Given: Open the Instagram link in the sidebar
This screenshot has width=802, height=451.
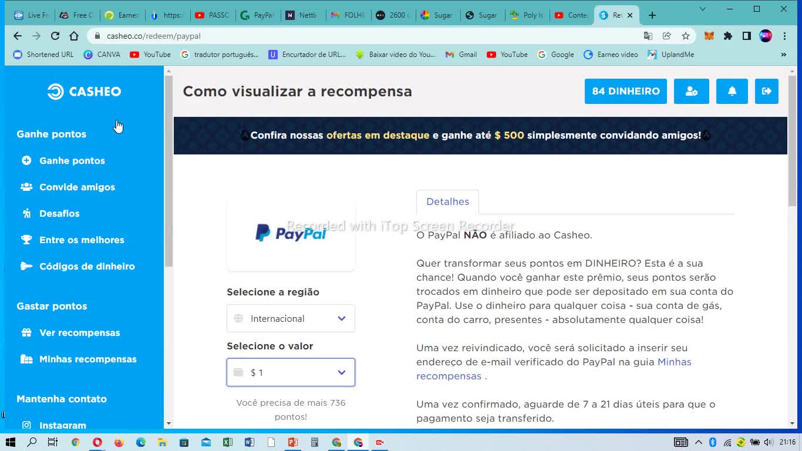Looking at the screenshot, I should tap(53, 425).
